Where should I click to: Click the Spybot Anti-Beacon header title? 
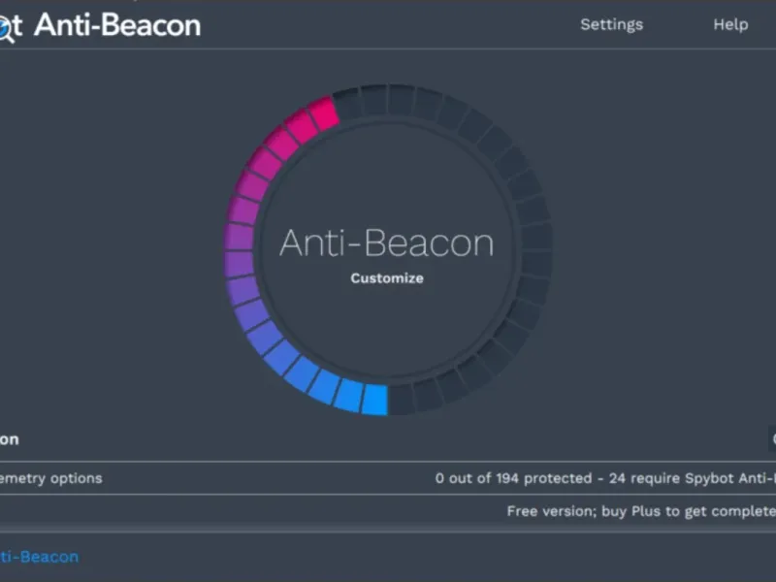[x=116, y=24]
